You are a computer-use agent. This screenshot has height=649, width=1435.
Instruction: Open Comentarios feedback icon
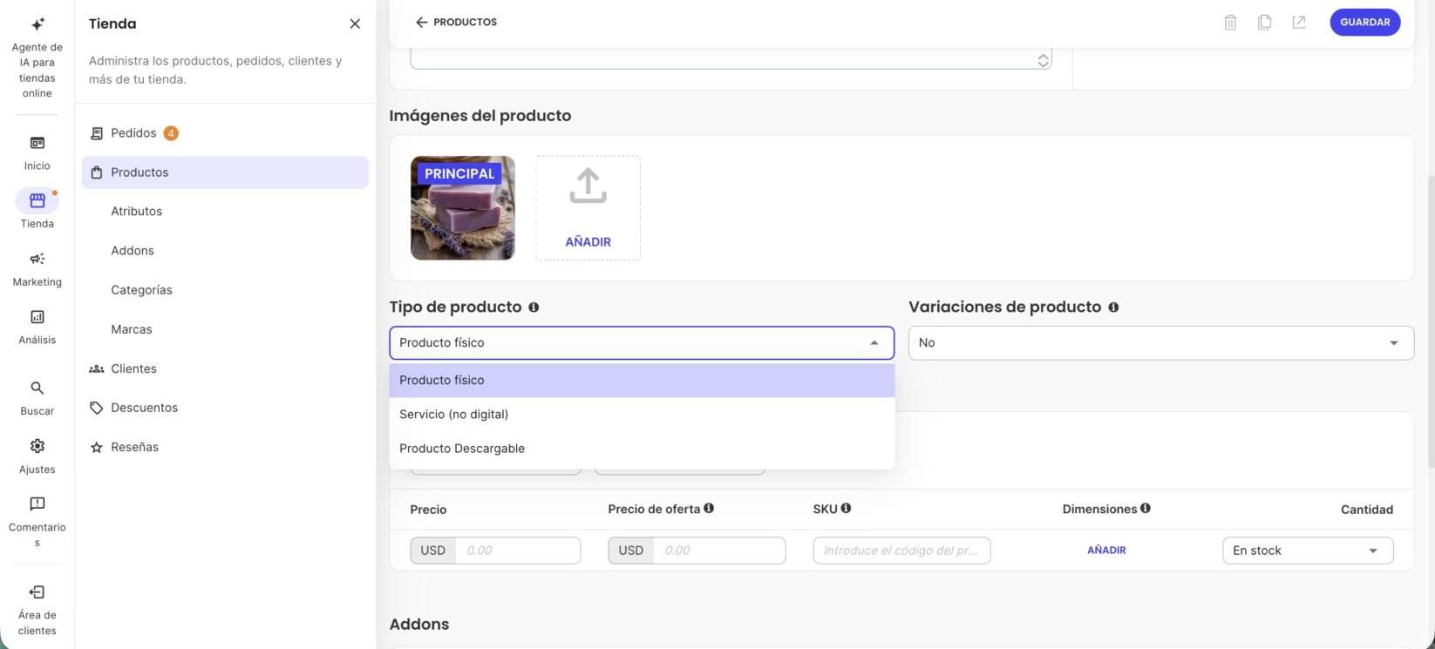(x=37, y=504)
